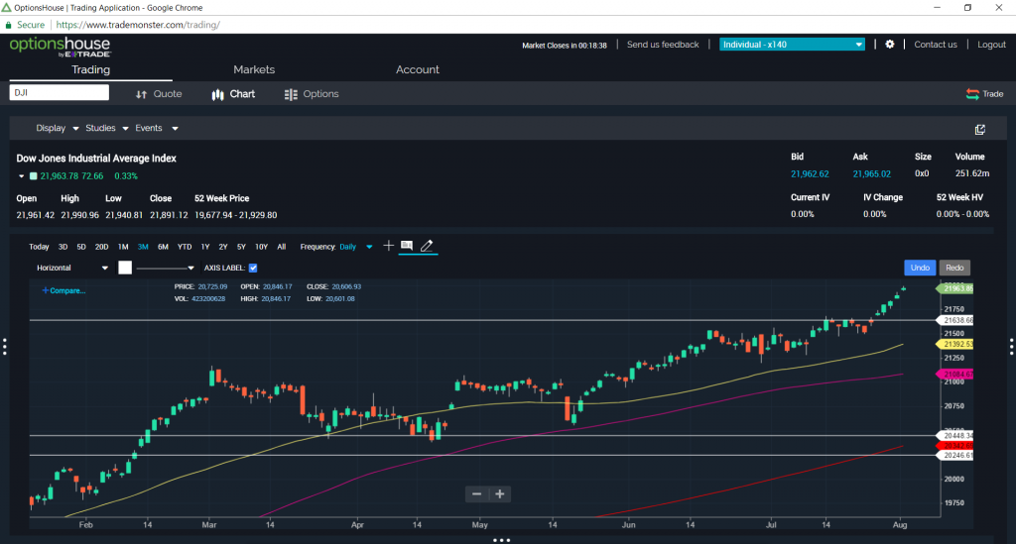Select the crosshair plus tool
This screenshot has width=1016, height=544.
coord(388,246)
